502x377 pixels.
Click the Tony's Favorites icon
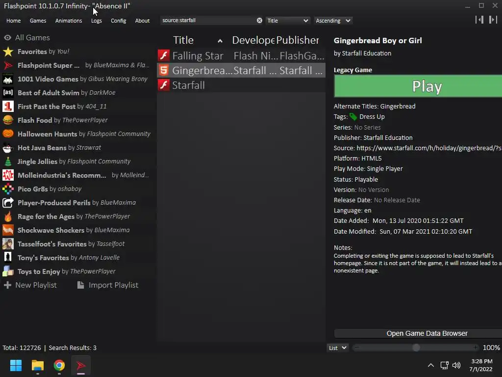click(x=8, y=258)
